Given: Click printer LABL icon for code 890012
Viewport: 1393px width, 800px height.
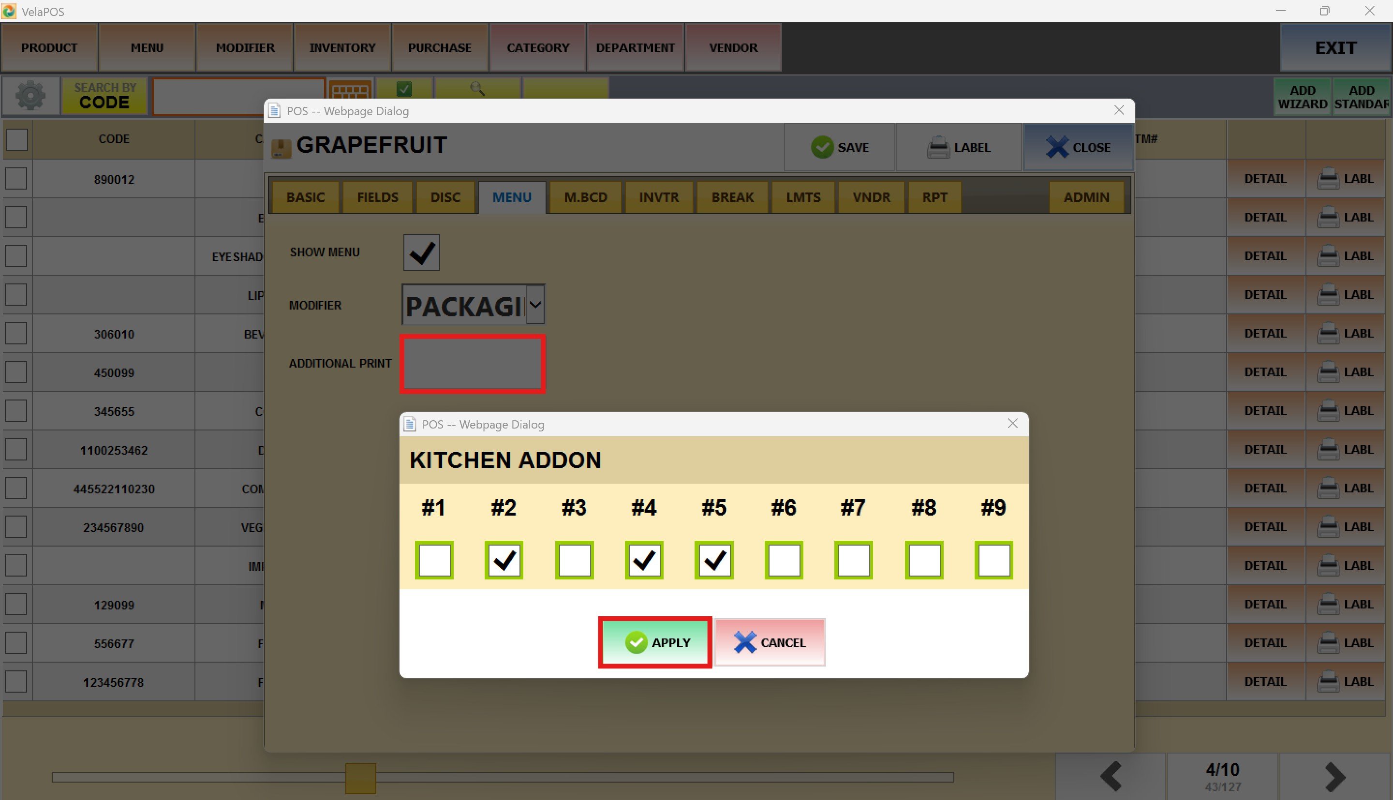Looking at the screenshot, I should coord(1328,179).
